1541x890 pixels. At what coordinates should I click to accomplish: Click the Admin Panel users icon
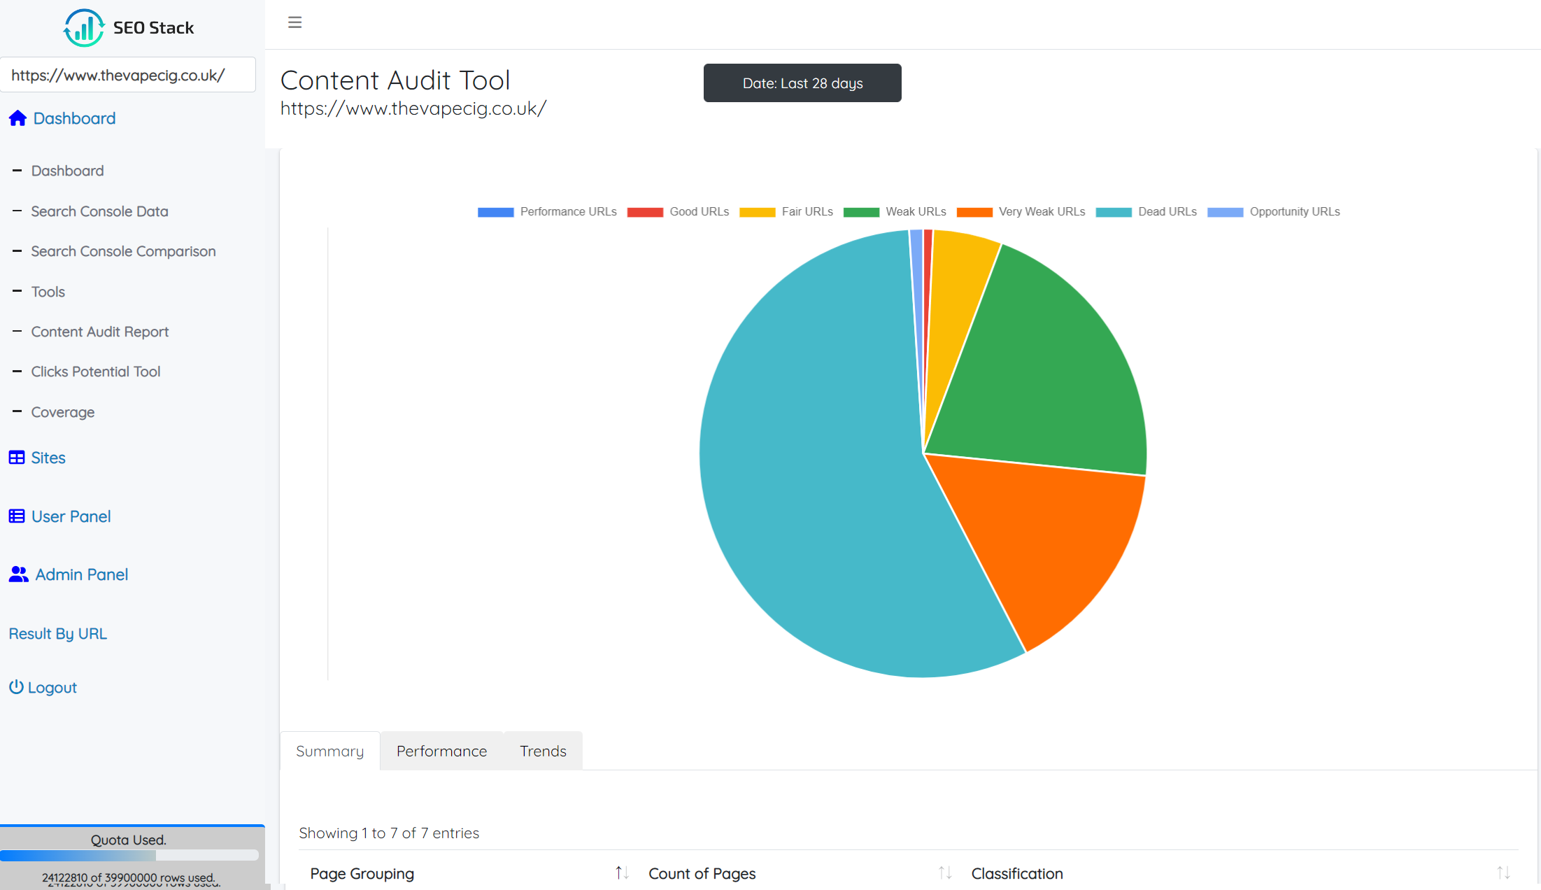click(18, 574)
